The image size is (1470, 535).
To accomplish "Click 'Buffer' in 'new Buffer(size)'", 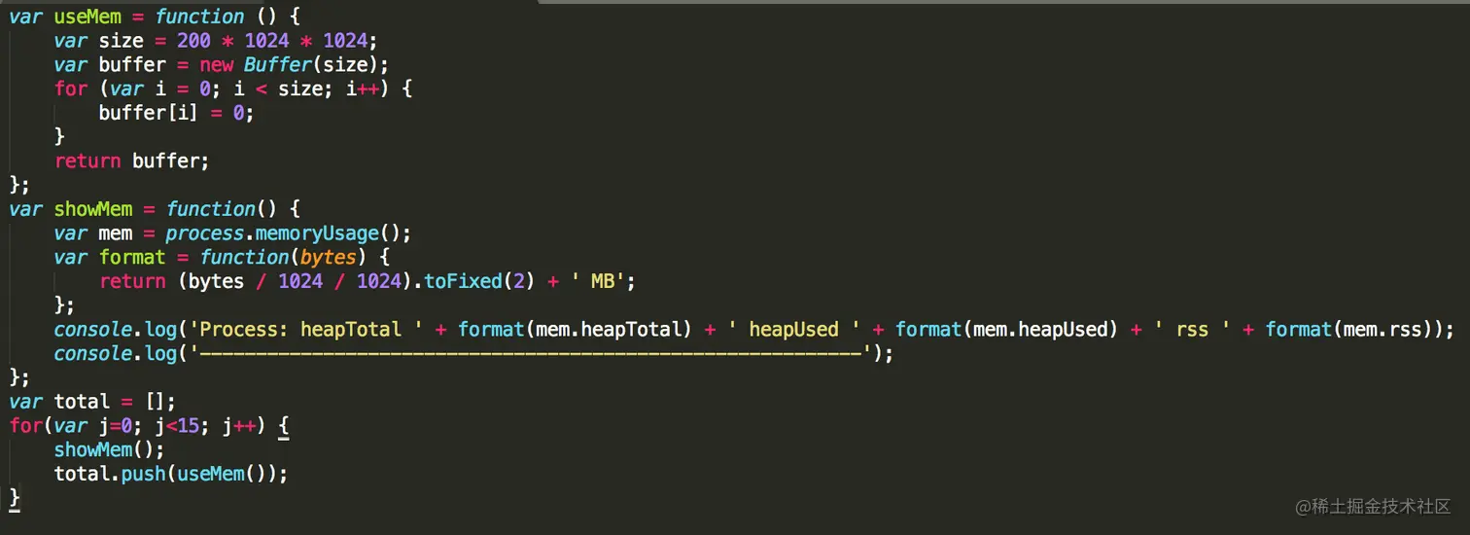I will pos(277,65).
